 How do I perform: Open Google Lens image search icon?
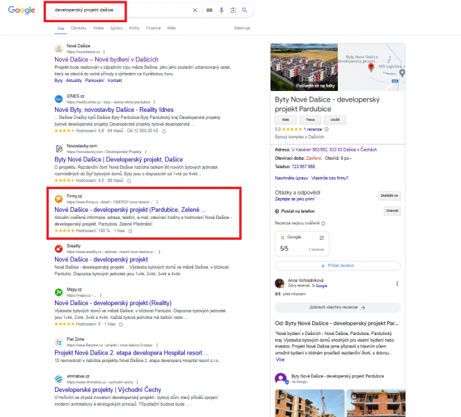pyautogui.click(x=233, y=10)
